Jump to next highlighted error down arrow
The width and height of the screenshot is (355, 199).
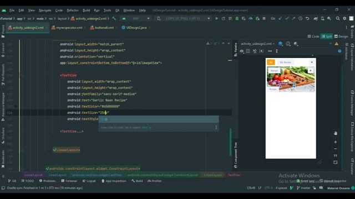tap(229, 43)
